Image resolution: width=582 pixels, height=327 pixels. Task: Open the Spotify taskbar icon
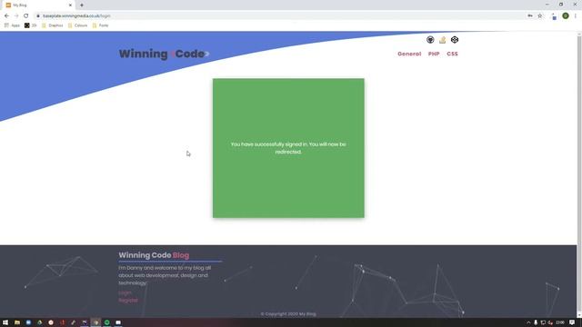point(107,322)
